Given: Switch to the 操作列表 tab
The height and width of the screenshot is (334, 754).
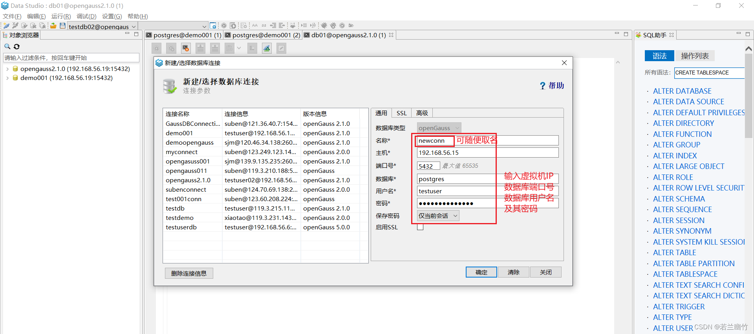Looking at the screenshot, I should 695,56.
